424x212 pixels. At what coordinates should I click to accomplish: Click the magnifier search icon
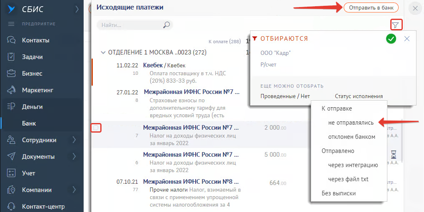[166, 25]
